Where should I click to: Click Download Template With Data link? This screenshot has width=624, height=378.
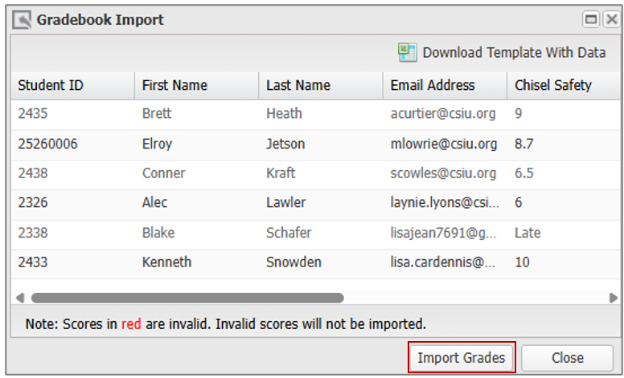[514, 52]
